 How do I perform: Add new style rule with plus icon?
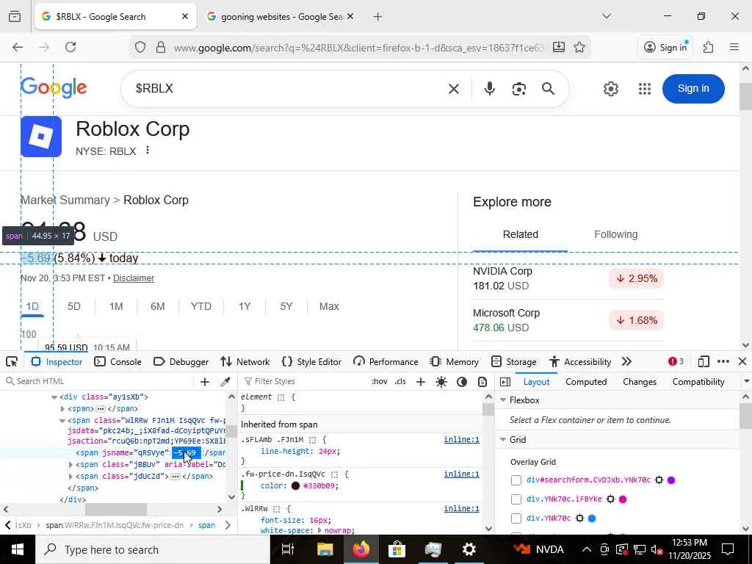pos(421,382)
